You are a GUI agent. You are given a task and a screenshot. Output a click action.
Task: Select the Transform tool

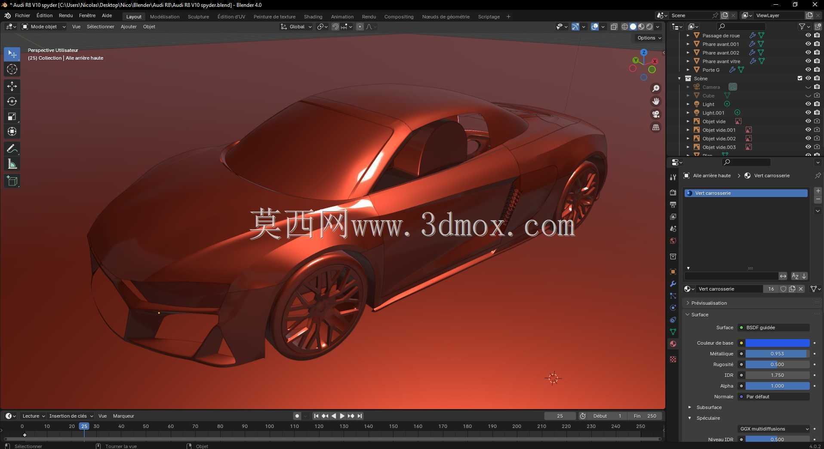tap(12, 131)
